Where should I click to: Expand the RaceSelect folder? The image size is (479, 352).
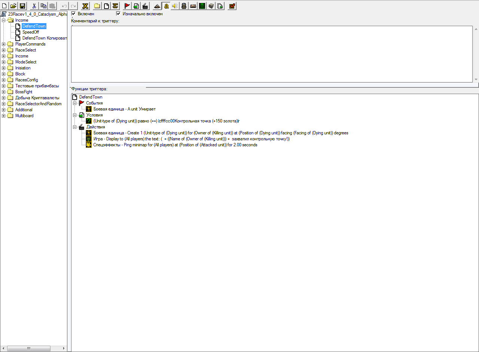[x=4, y=50]
